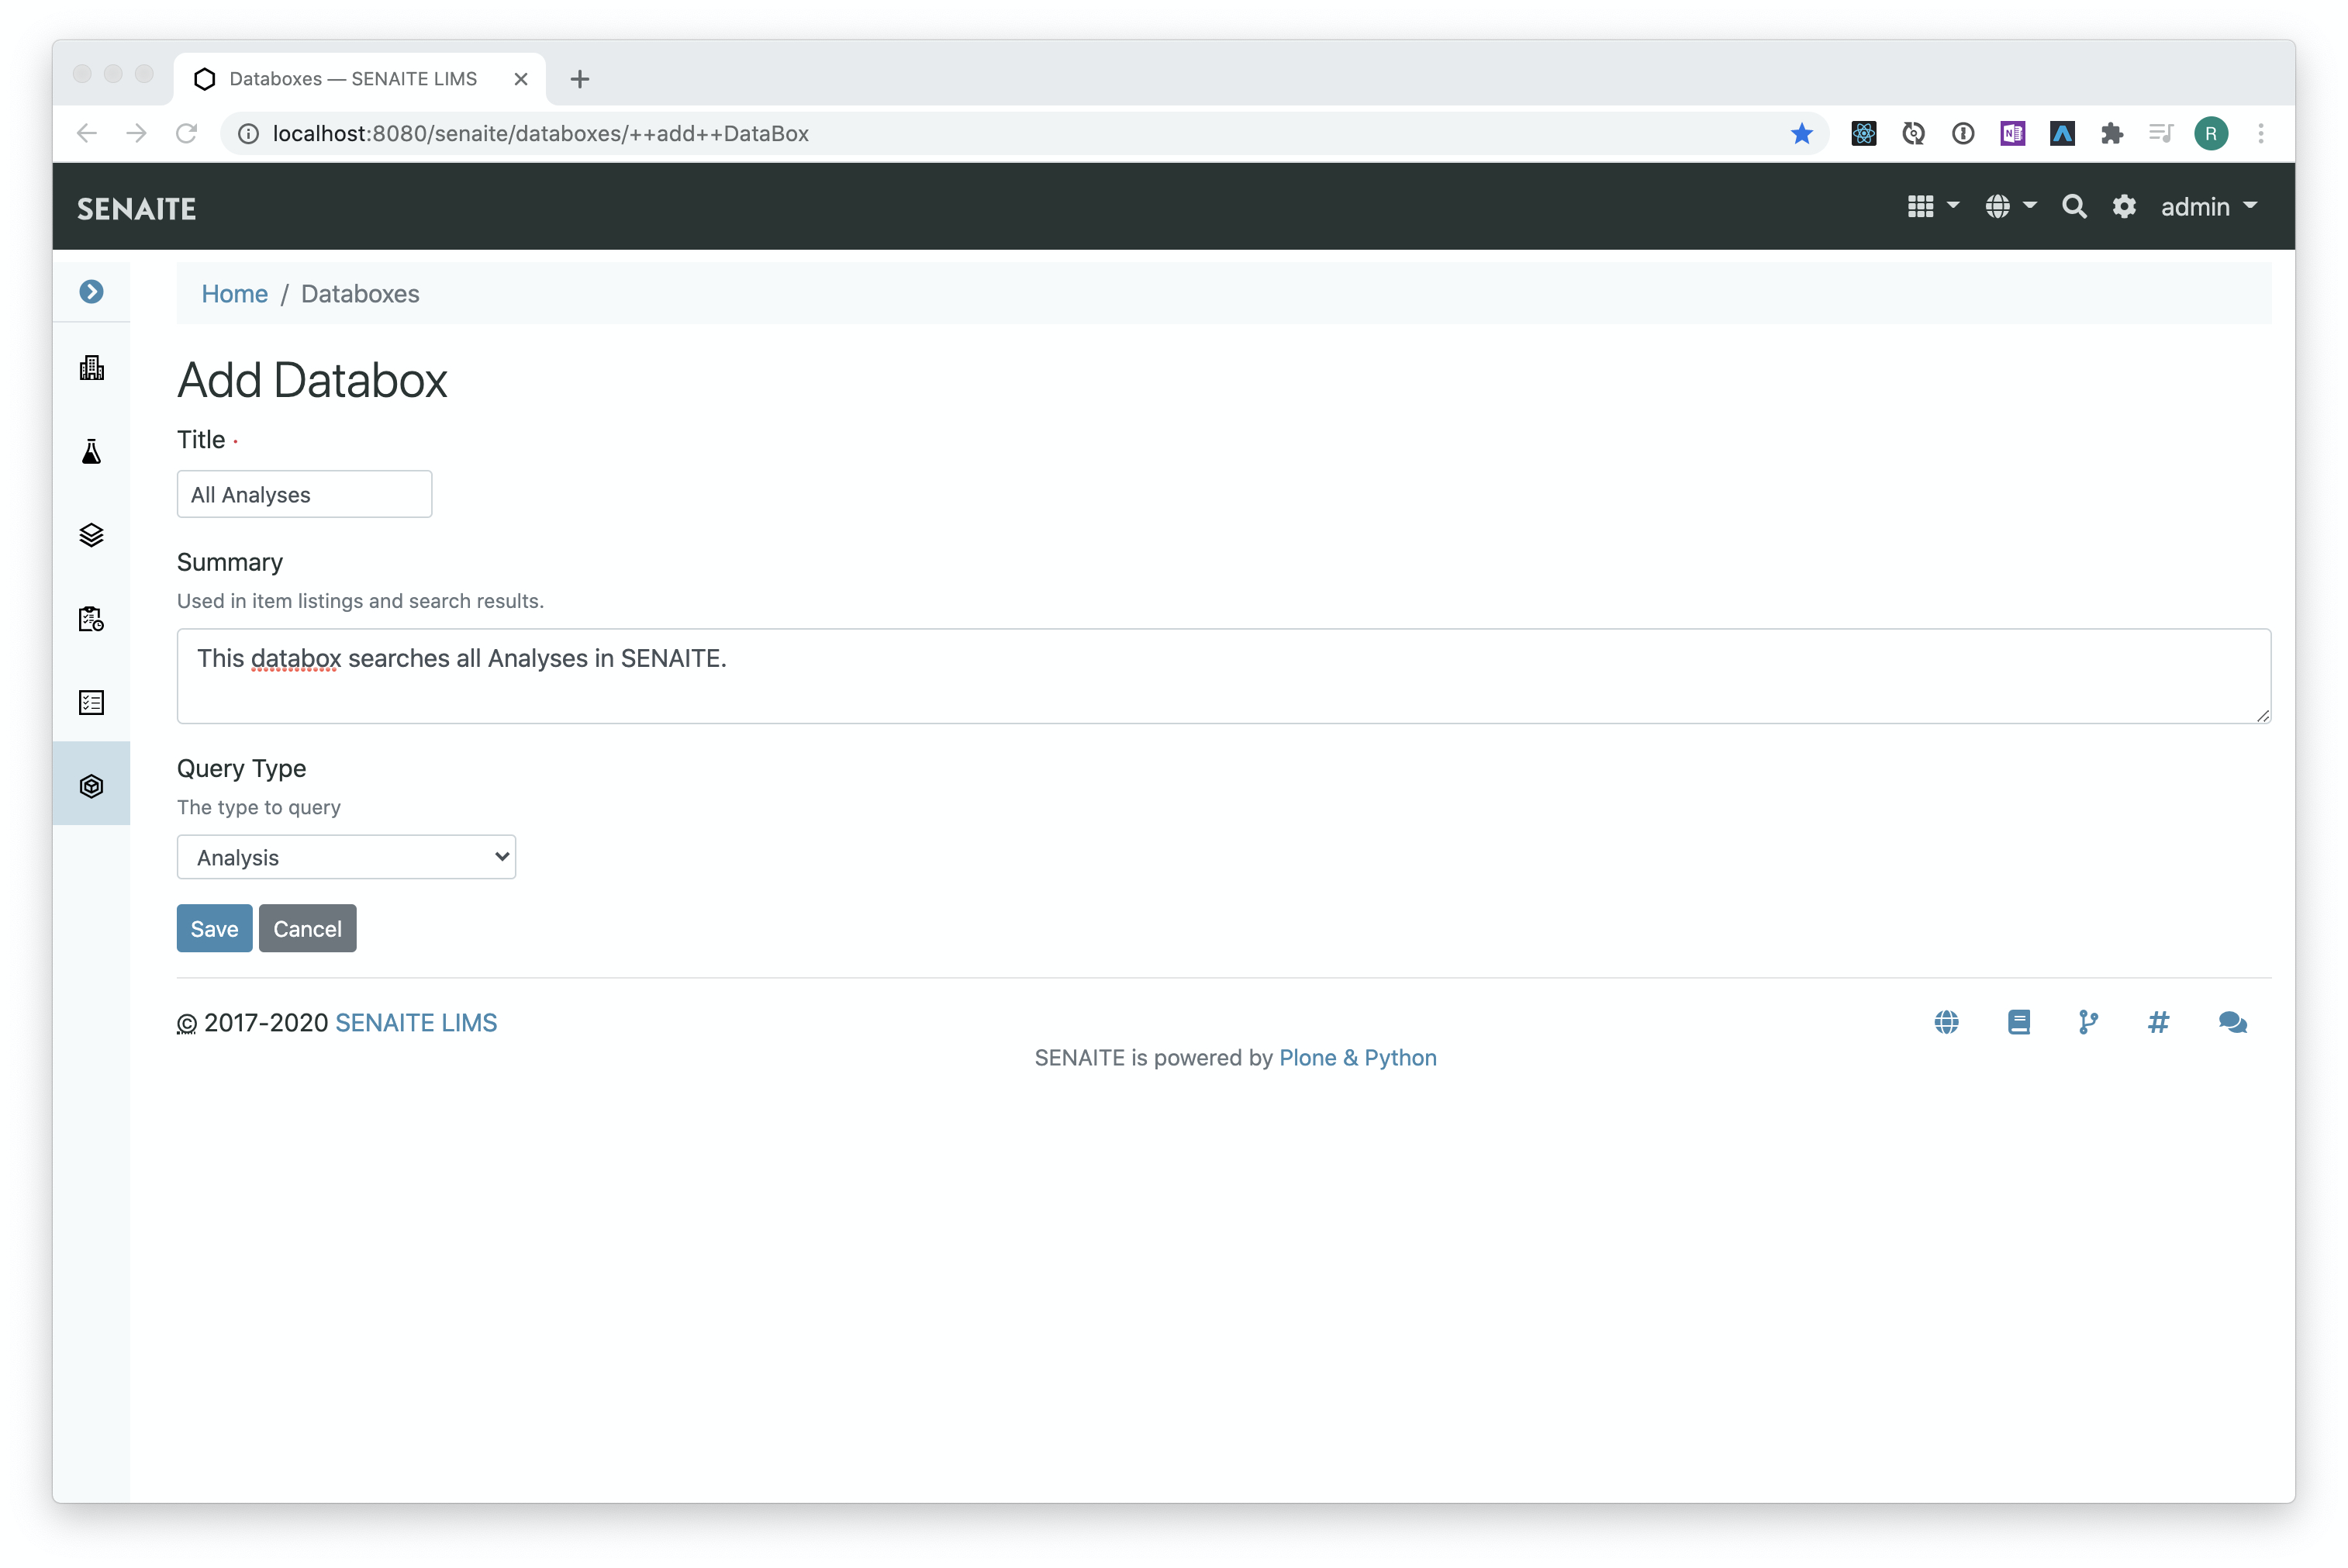Open the Query Type dropdown

[346, 857]
